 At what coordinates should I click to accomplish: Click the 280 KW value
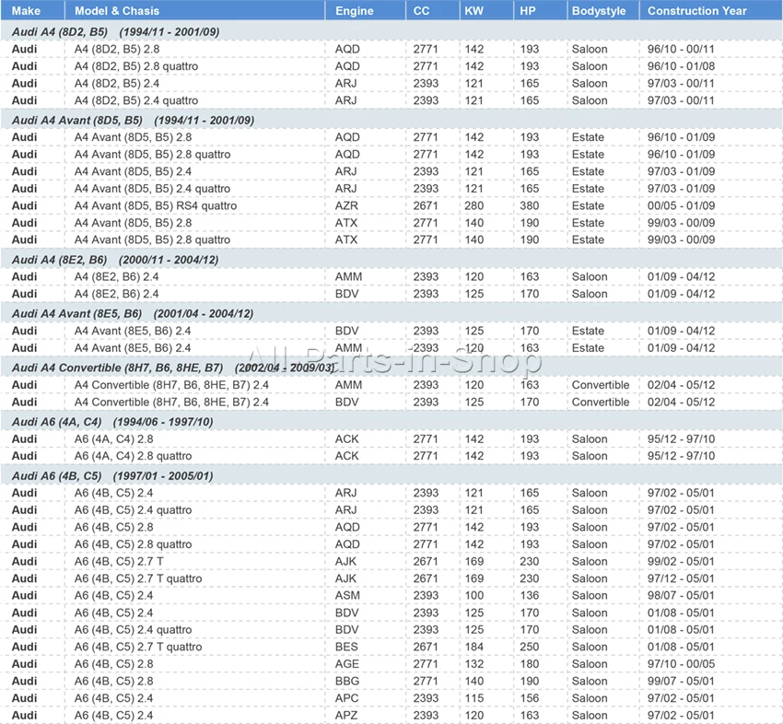point(473,205)
